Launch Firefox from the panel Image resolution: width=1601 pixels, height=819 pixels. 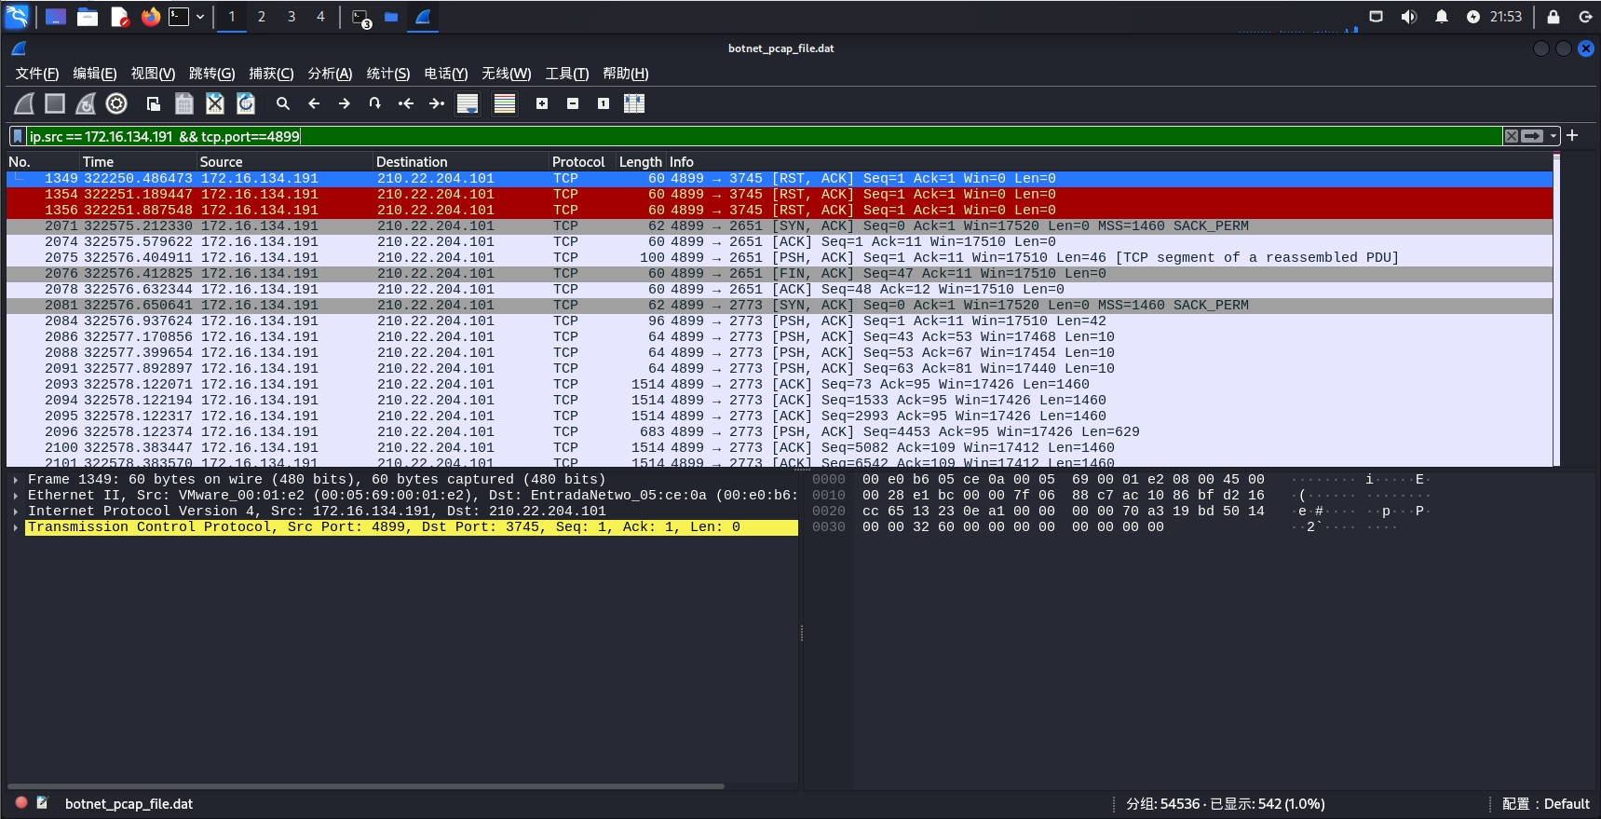[x=150, y=17]
